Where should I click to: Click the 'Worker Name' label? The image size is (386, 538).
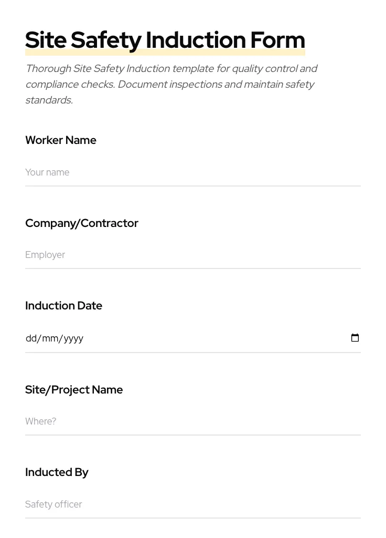(x=60, y=140)
